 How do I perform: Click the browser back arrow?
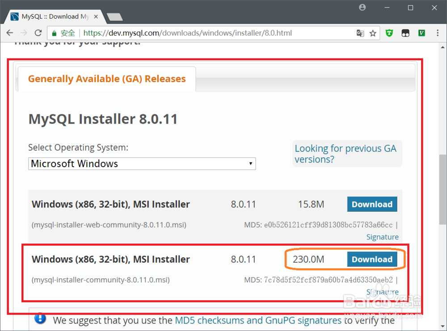[10, 33]
